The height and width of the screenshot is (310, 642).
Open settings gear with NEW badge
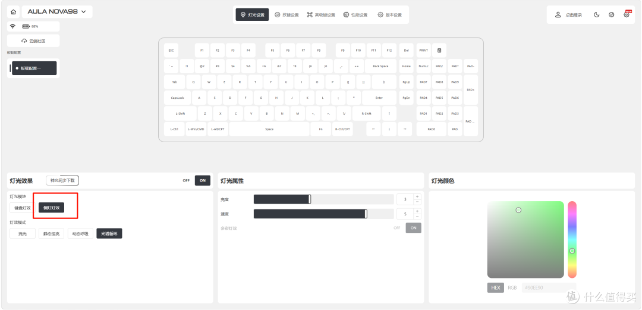pos(627,14)
